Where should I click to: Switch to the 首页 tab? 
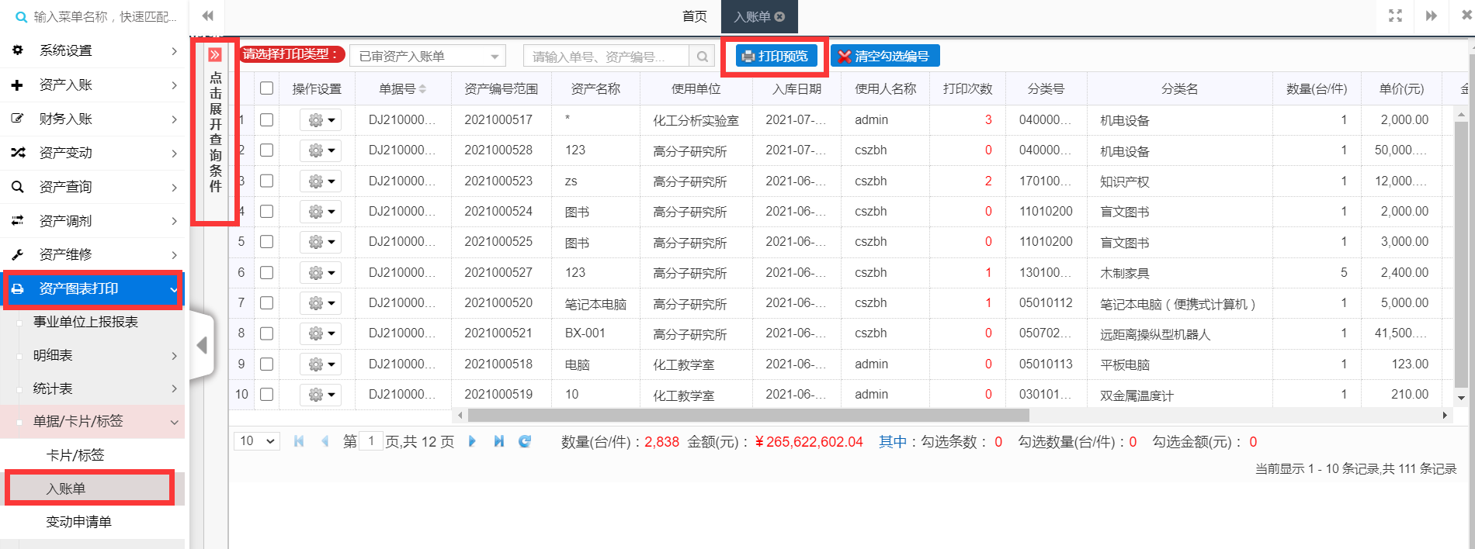[x=694, y=16]
